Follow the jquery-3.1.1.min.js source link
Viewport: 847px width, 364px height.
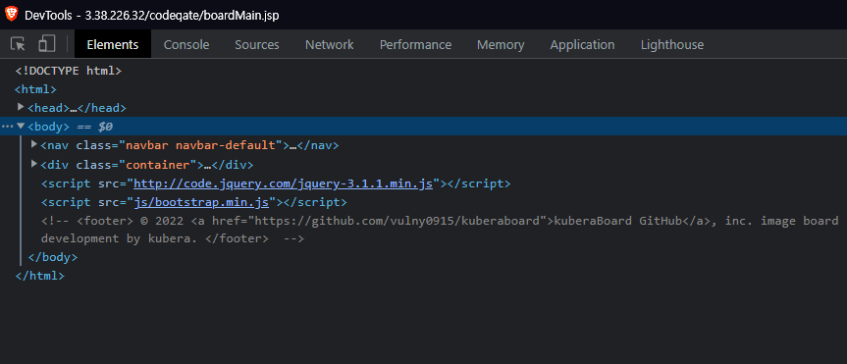click(x=283, y=183)
